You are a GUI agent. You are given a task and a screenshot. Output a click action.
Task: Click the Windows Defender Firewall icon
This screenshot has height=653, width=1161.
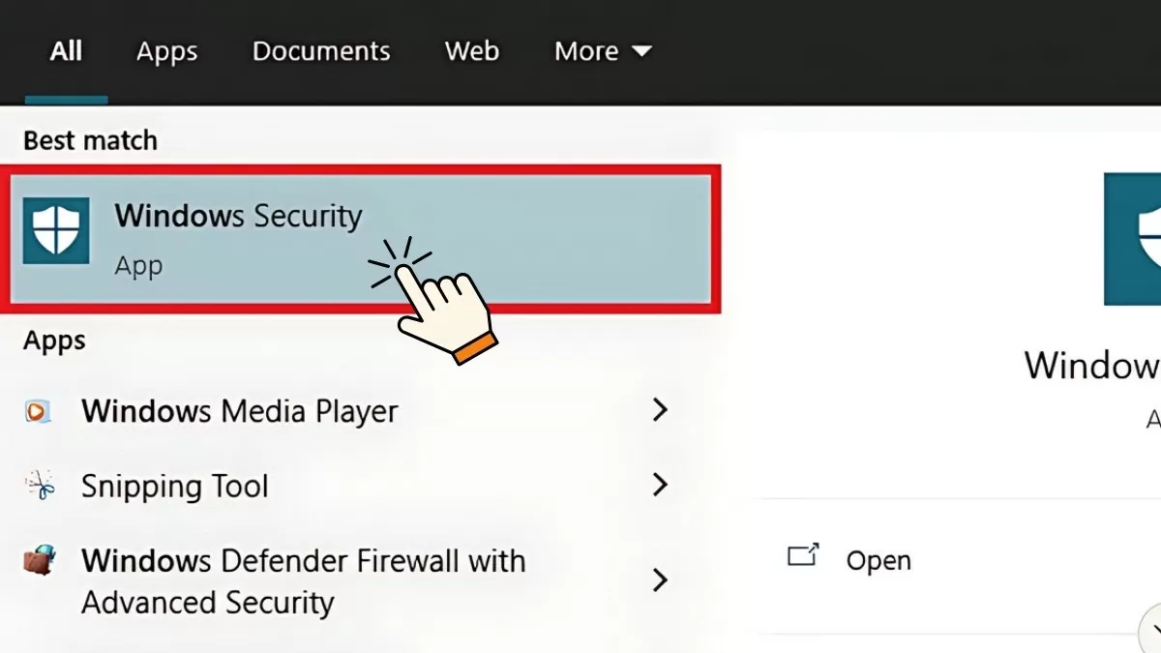[x=40, y=561]
